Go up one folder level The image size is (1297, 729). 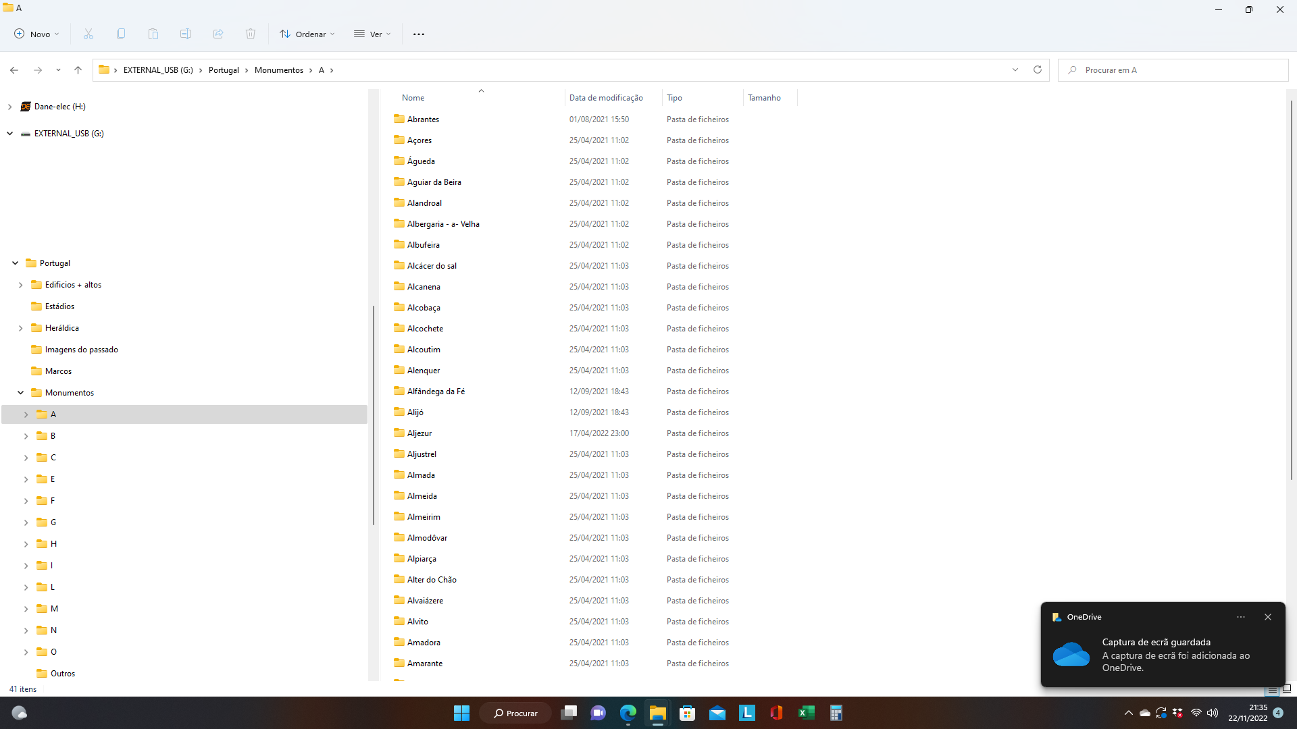[x=78, y=70]
